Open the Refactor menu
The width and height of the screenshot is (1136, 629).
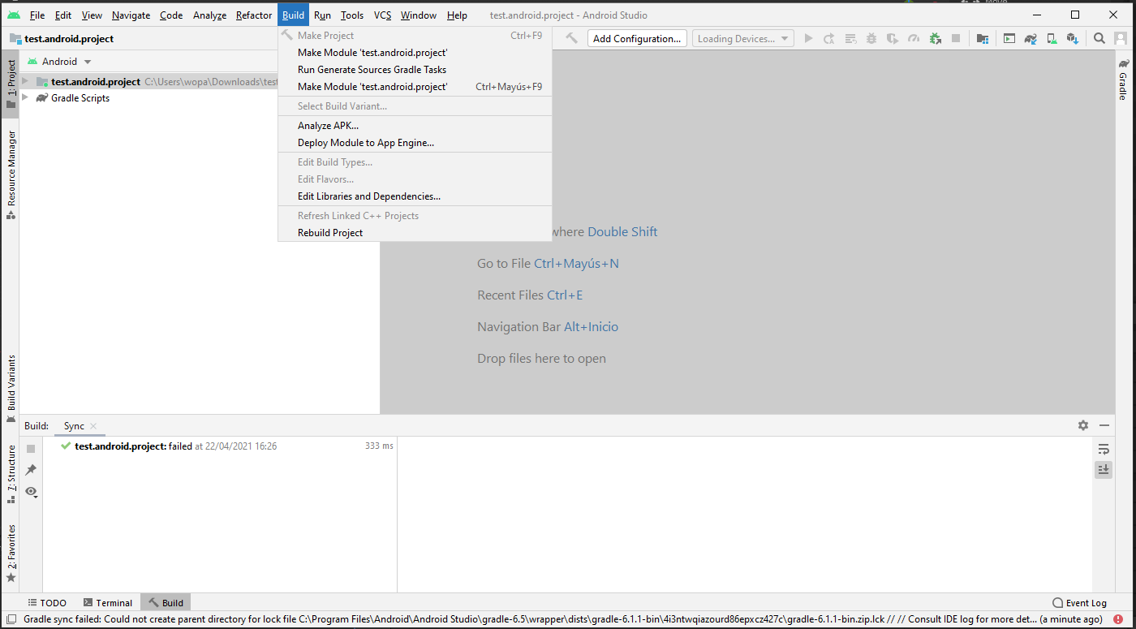coord(254,15)
